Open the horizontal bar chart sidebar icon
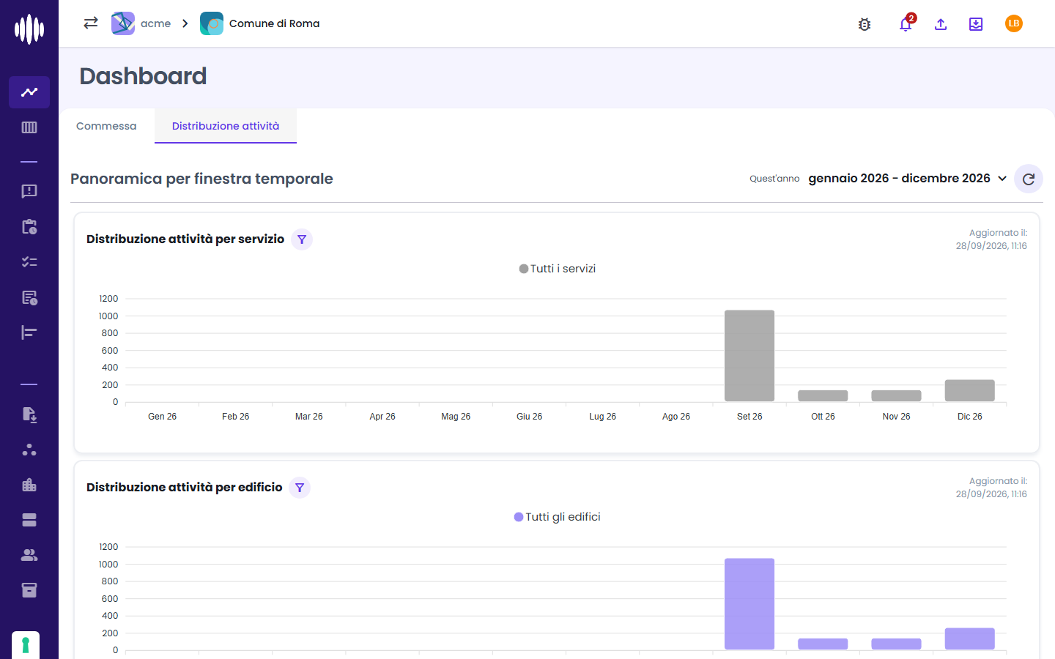The height and width of the screenshot is (659, 1055). (29, 332)
